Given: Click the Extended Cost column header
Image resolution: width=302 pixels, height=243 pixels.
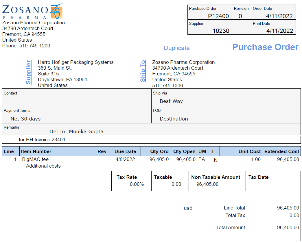Looking at the screenshot, I should coord(281,151).
